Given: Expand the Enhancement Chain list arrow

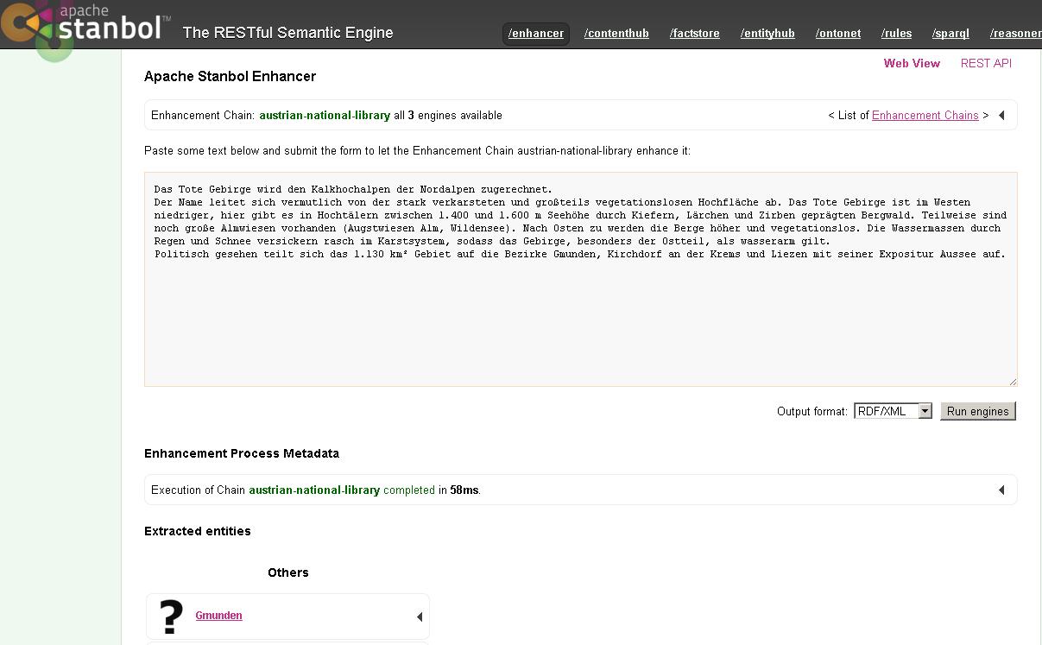Looking at the screenshot, I should click(x=1001, y=116).
